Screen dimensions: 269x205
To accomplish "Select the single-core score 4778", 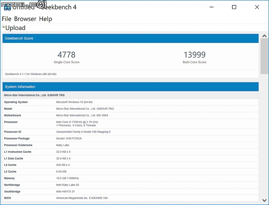I will 67,55.
